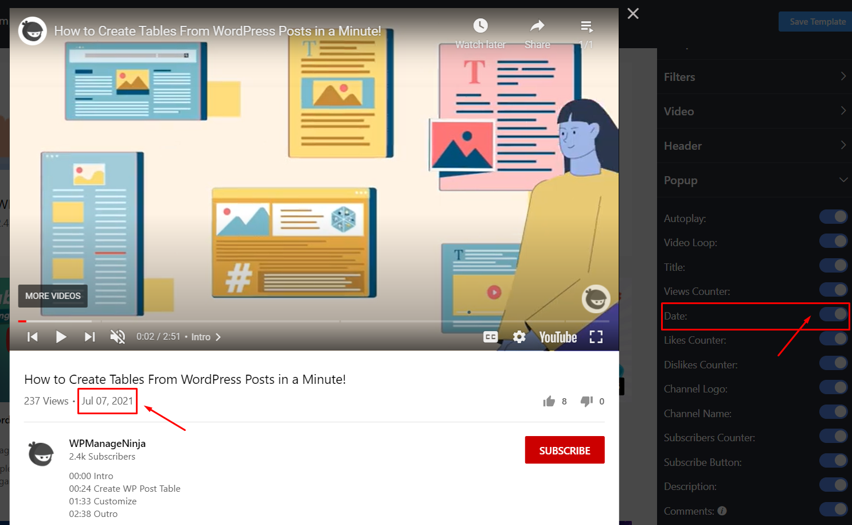Expand the Filters section
The height and width of the screenshot is (525, 852).
(x=755, y=77)
